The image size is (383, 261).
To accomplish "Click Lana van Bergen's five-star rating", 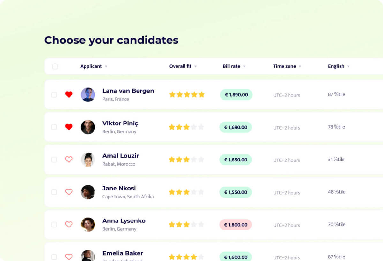I will (x=187, y=94).
